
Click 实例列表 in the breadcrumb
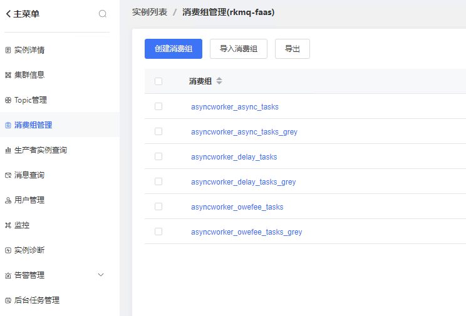pyautogui.click(x=150, y=12)
